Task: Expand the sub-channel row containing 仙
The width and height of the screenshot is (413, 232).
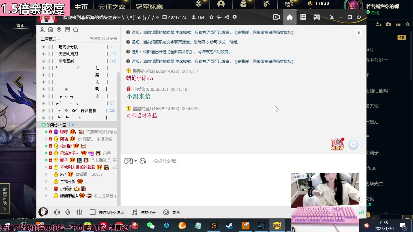Action: click(x=44, y=68)
